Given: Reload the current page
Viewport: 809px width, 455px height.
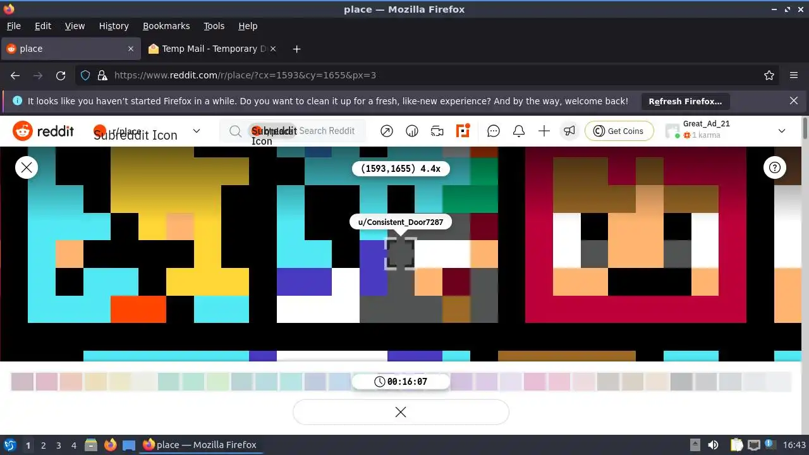Looking at the screenshot, I should (x=61, y=75).
